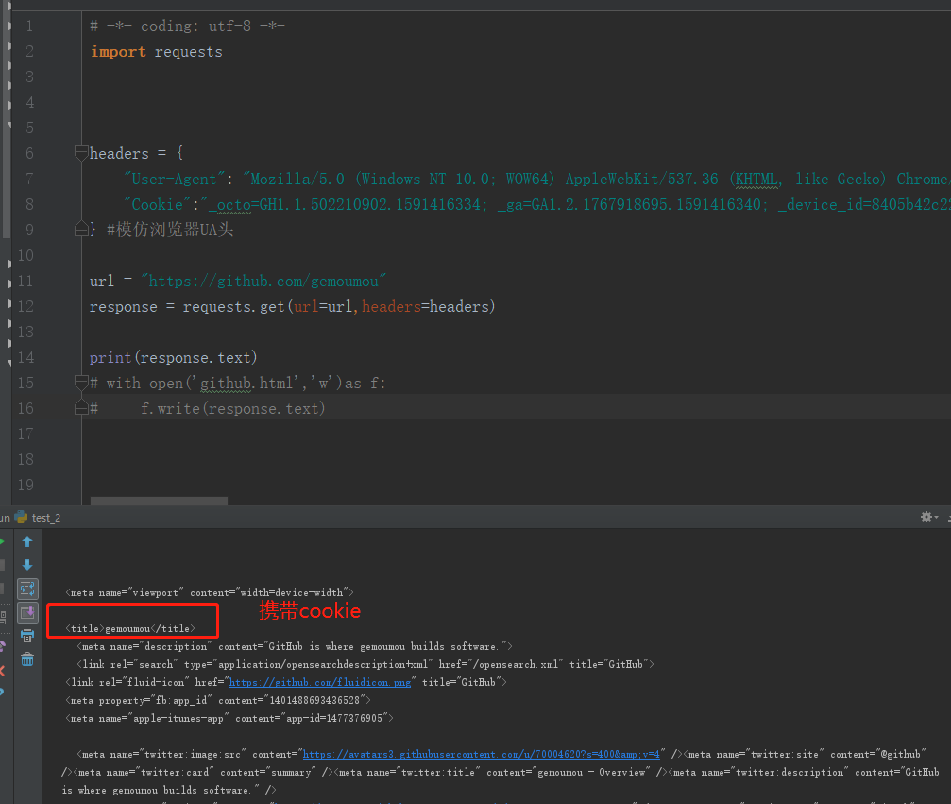The width and height of the screenshot is (951, 804).
Task: Click "requests.get" on line 12
Action: click(x=233, y=306)
